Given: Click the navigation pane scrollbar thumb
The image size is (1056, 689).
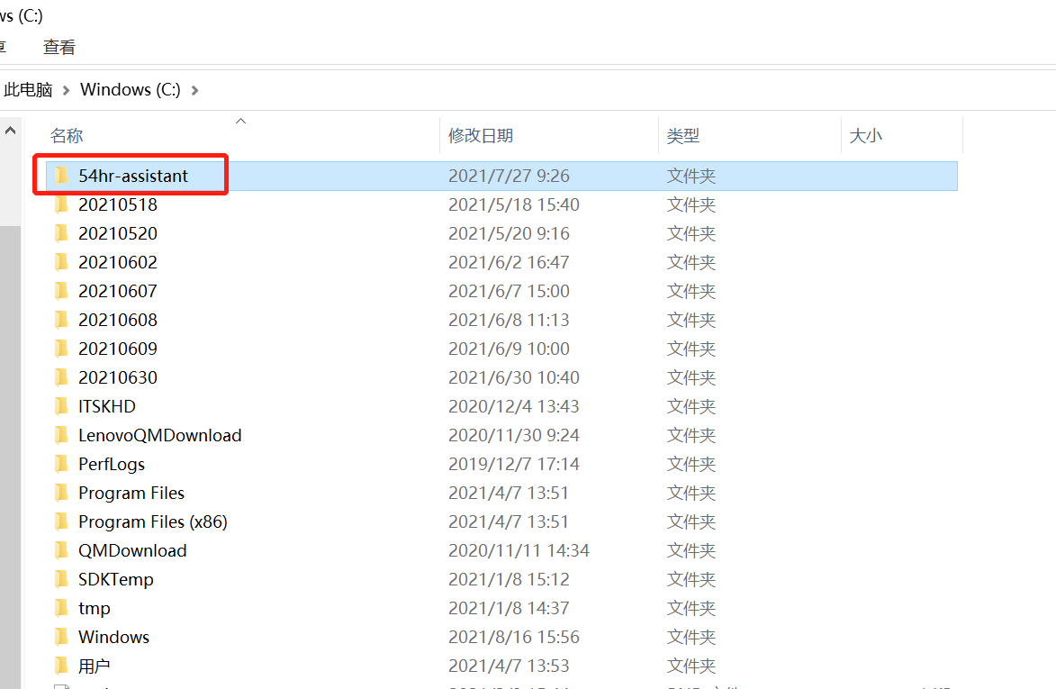Looking at the screenshot, I should pos(10,457).
